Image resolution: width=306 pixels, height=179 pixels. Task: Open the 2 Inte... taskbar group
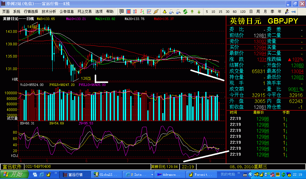tap(138, 175)
